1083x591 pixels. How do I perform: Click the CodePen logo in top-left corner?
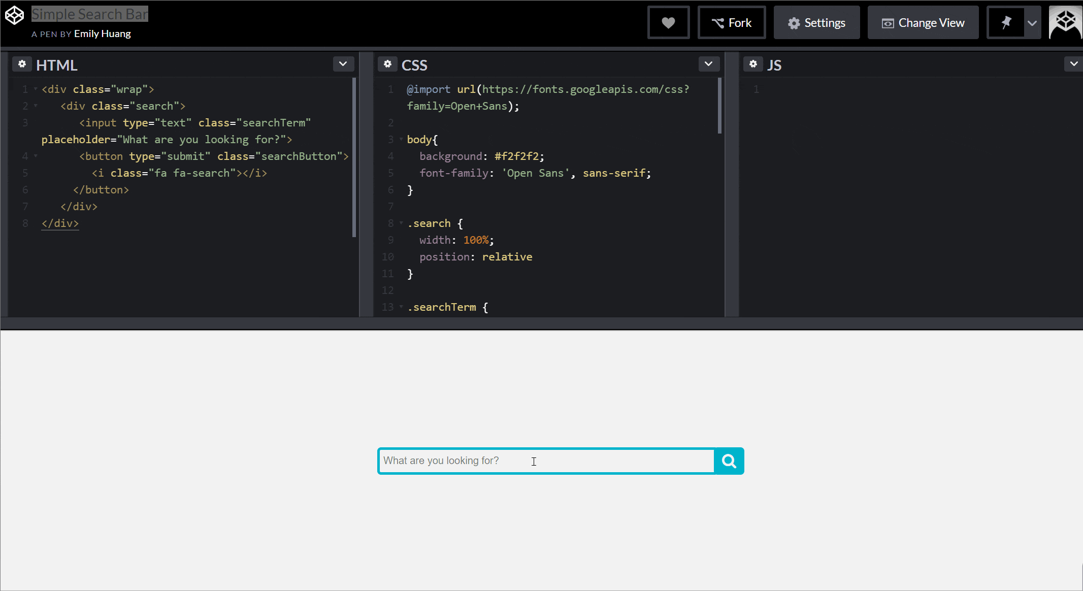click(x=14, y=15)
